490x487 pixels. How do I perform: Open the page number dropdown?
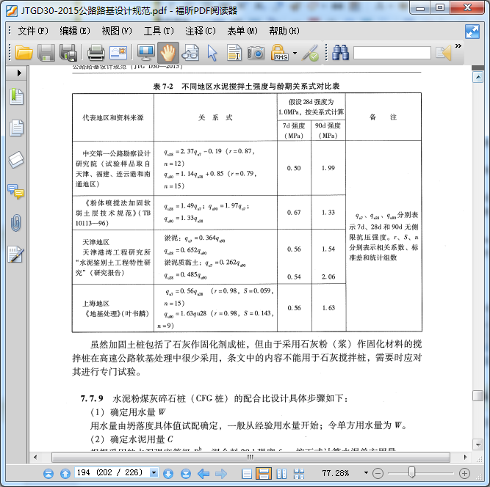click(x=154, y=472)
